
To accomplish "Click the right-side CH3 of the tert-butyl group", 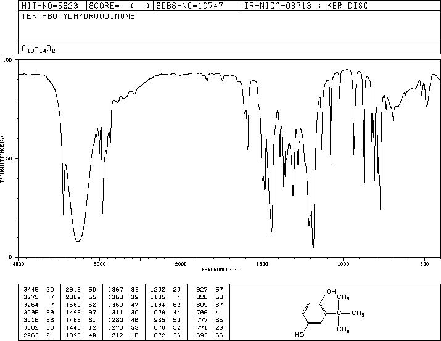I will point(358,313).
